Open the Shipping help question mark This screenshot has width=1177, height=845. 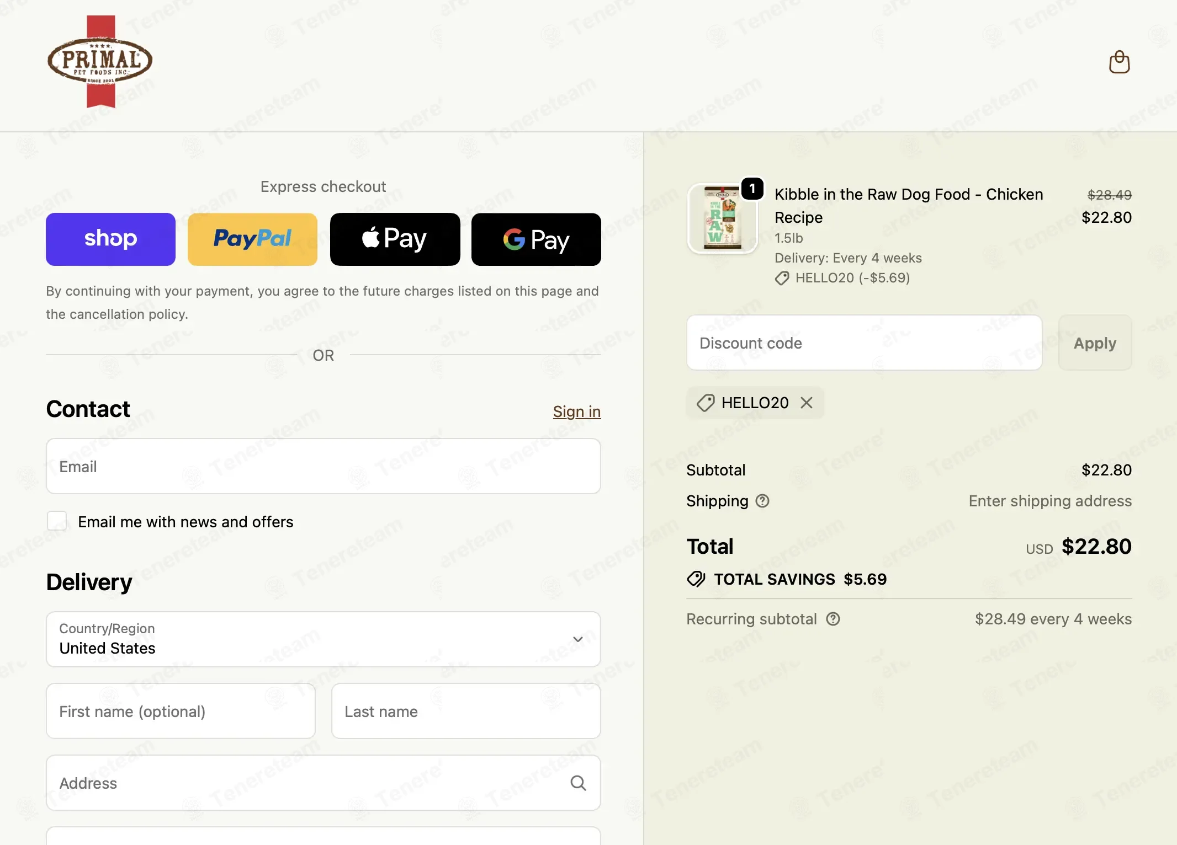tap(762, 501)
